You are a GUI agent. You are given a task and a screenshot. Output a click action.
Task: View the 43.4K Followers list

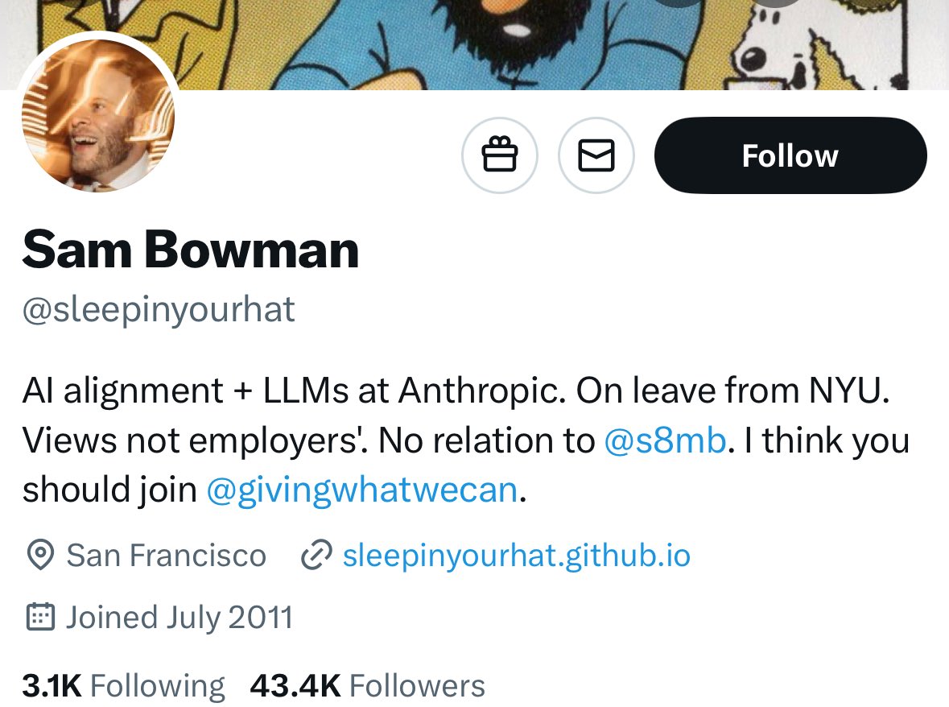pos(367,686)
